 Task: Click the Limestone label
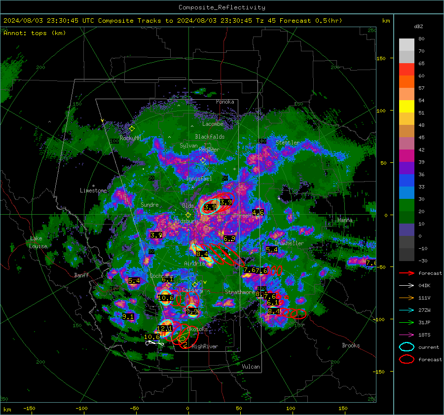pos(93,190)
